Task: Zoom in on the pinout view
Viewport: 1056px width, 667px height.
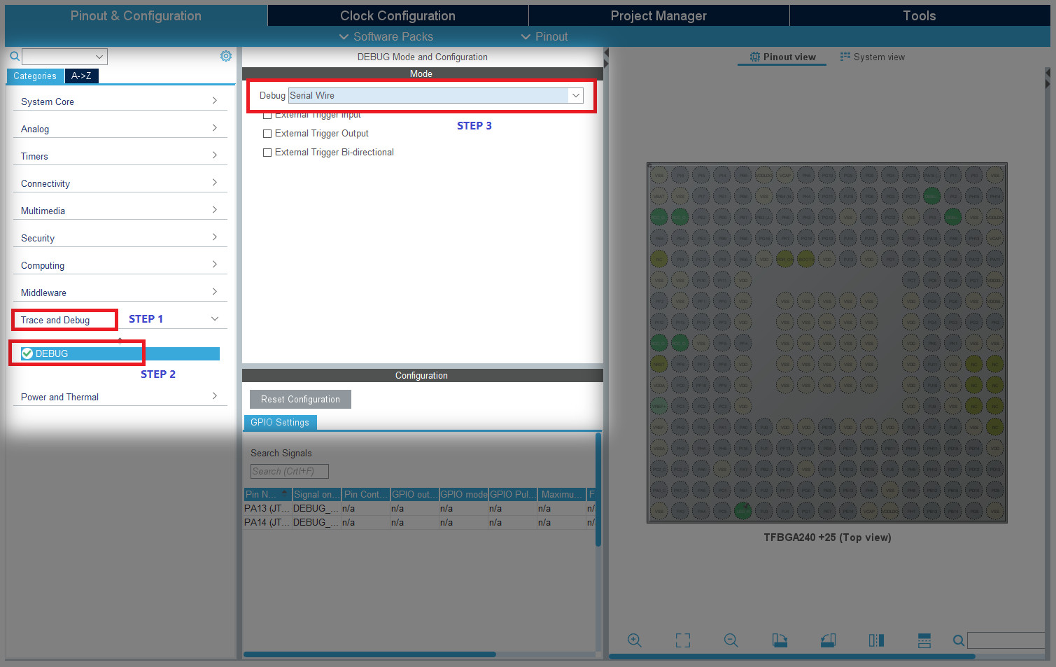Action: (x=635, y=640)
